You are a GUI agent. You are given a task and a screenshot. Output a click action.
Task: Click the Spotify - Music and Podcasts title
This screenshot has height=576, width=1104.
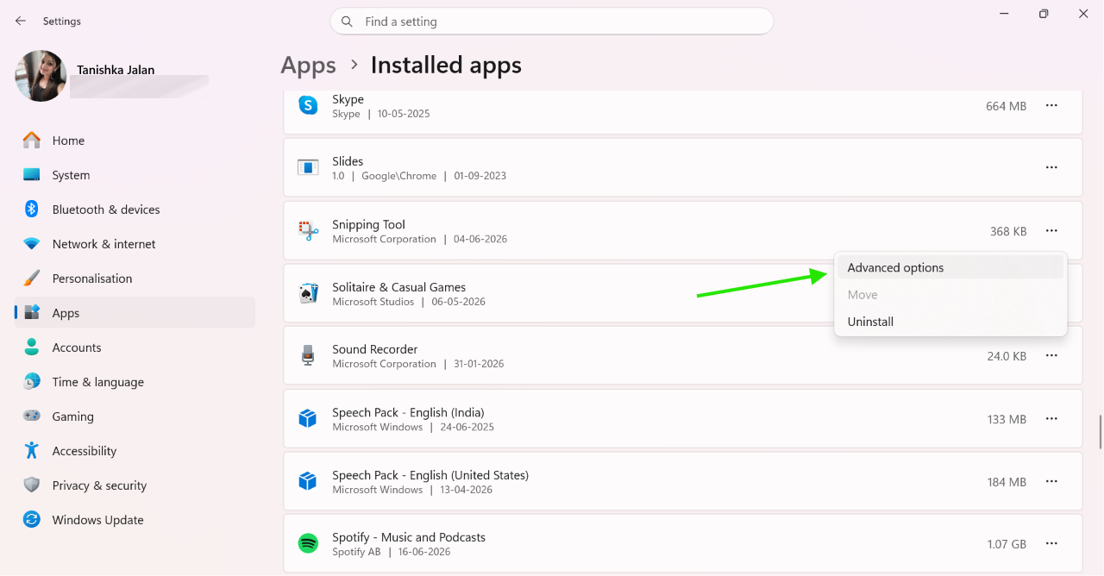pyautogui.click(x=409, y=537)
